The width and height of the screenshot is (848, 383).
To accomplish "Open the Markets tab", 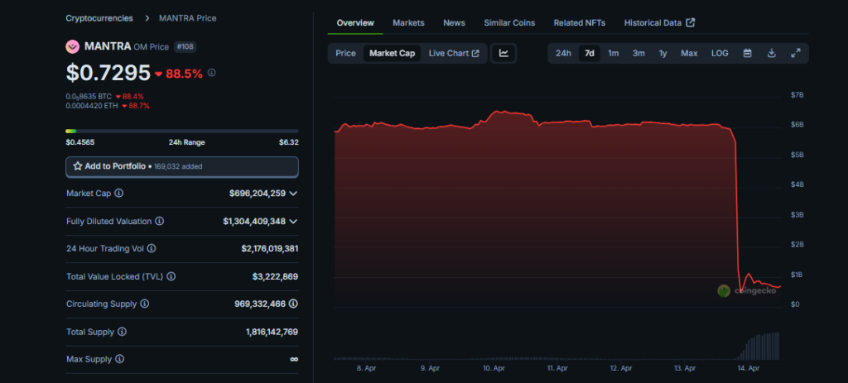I will (408, 22).
